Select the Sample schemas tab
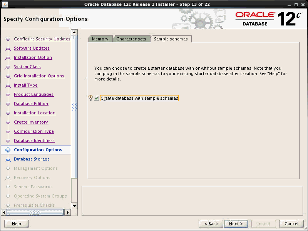Screen dimensions: 308x231 coord(171,39)
